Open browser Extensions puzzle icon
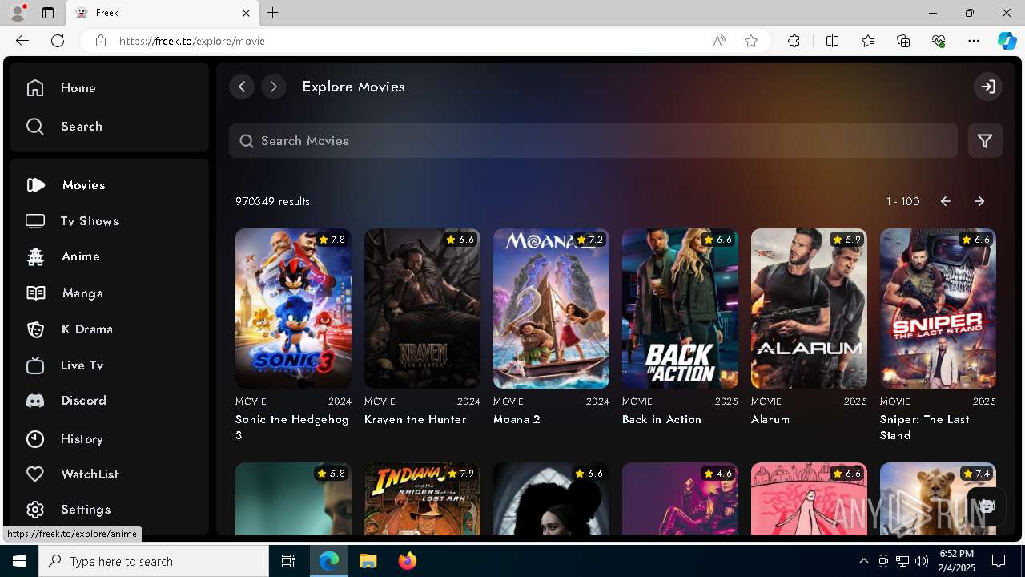Viewport: 1025px width, 577px height. (x=794, y=41)
